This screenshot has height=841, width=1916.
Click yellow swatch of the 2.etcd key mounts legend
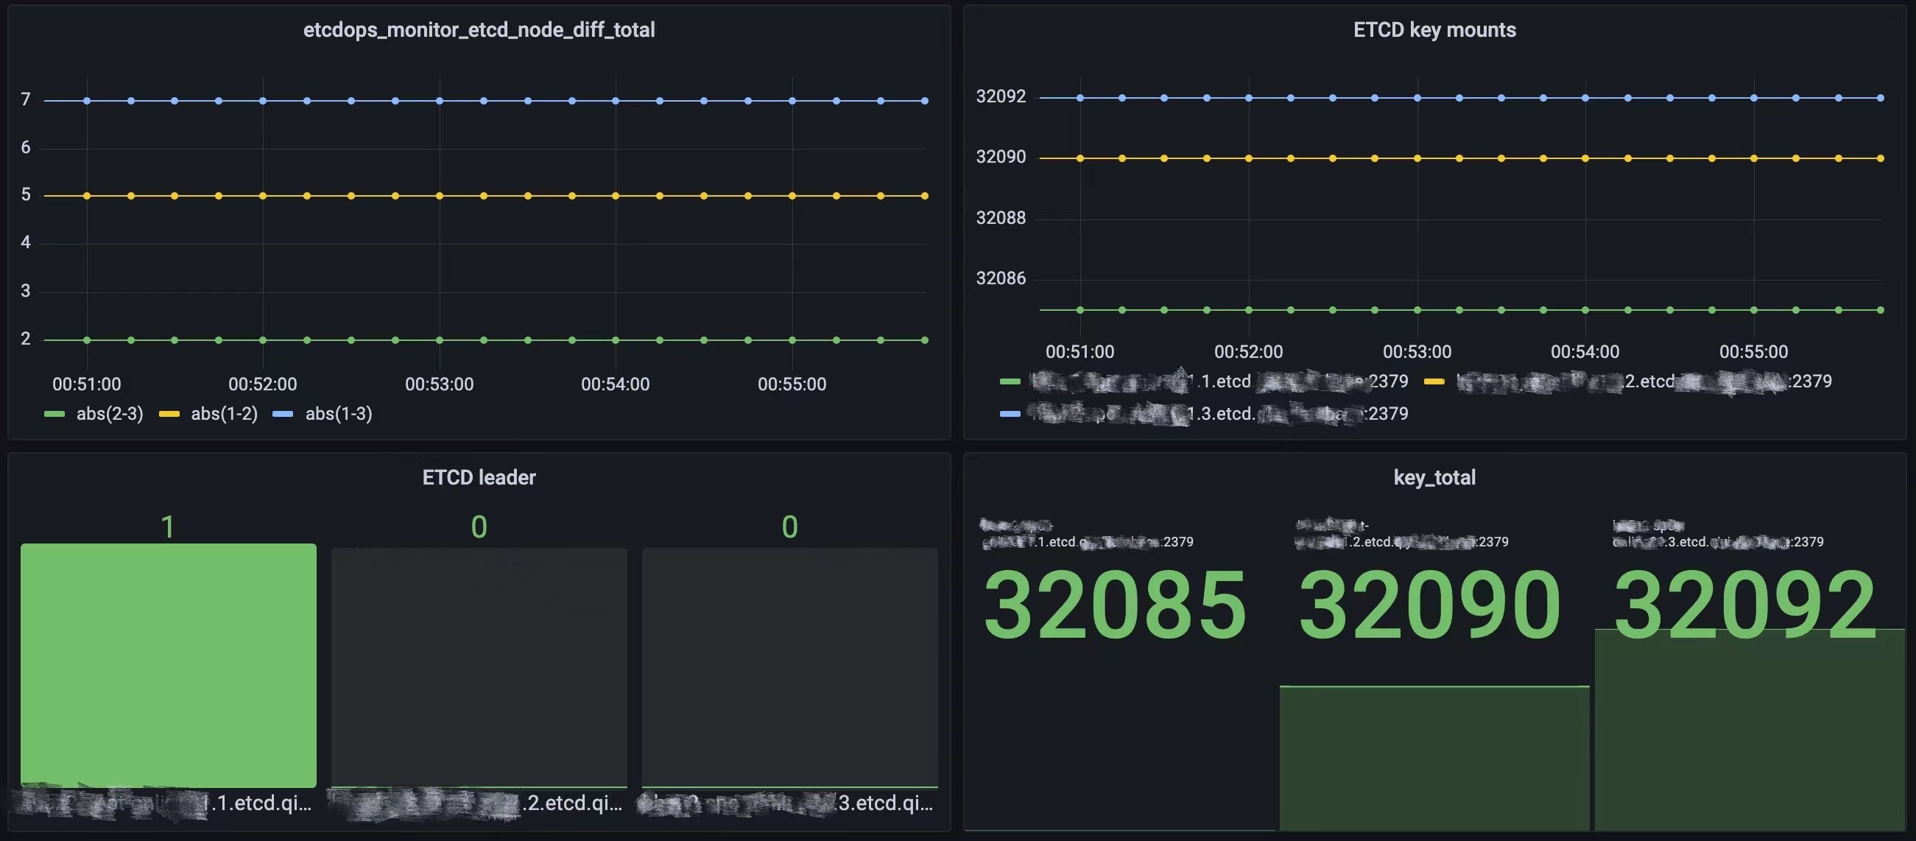pyautogui.click(x=1433, y=381)
